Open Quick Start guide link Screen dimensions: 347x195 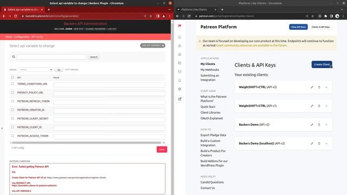pos(208,107)
